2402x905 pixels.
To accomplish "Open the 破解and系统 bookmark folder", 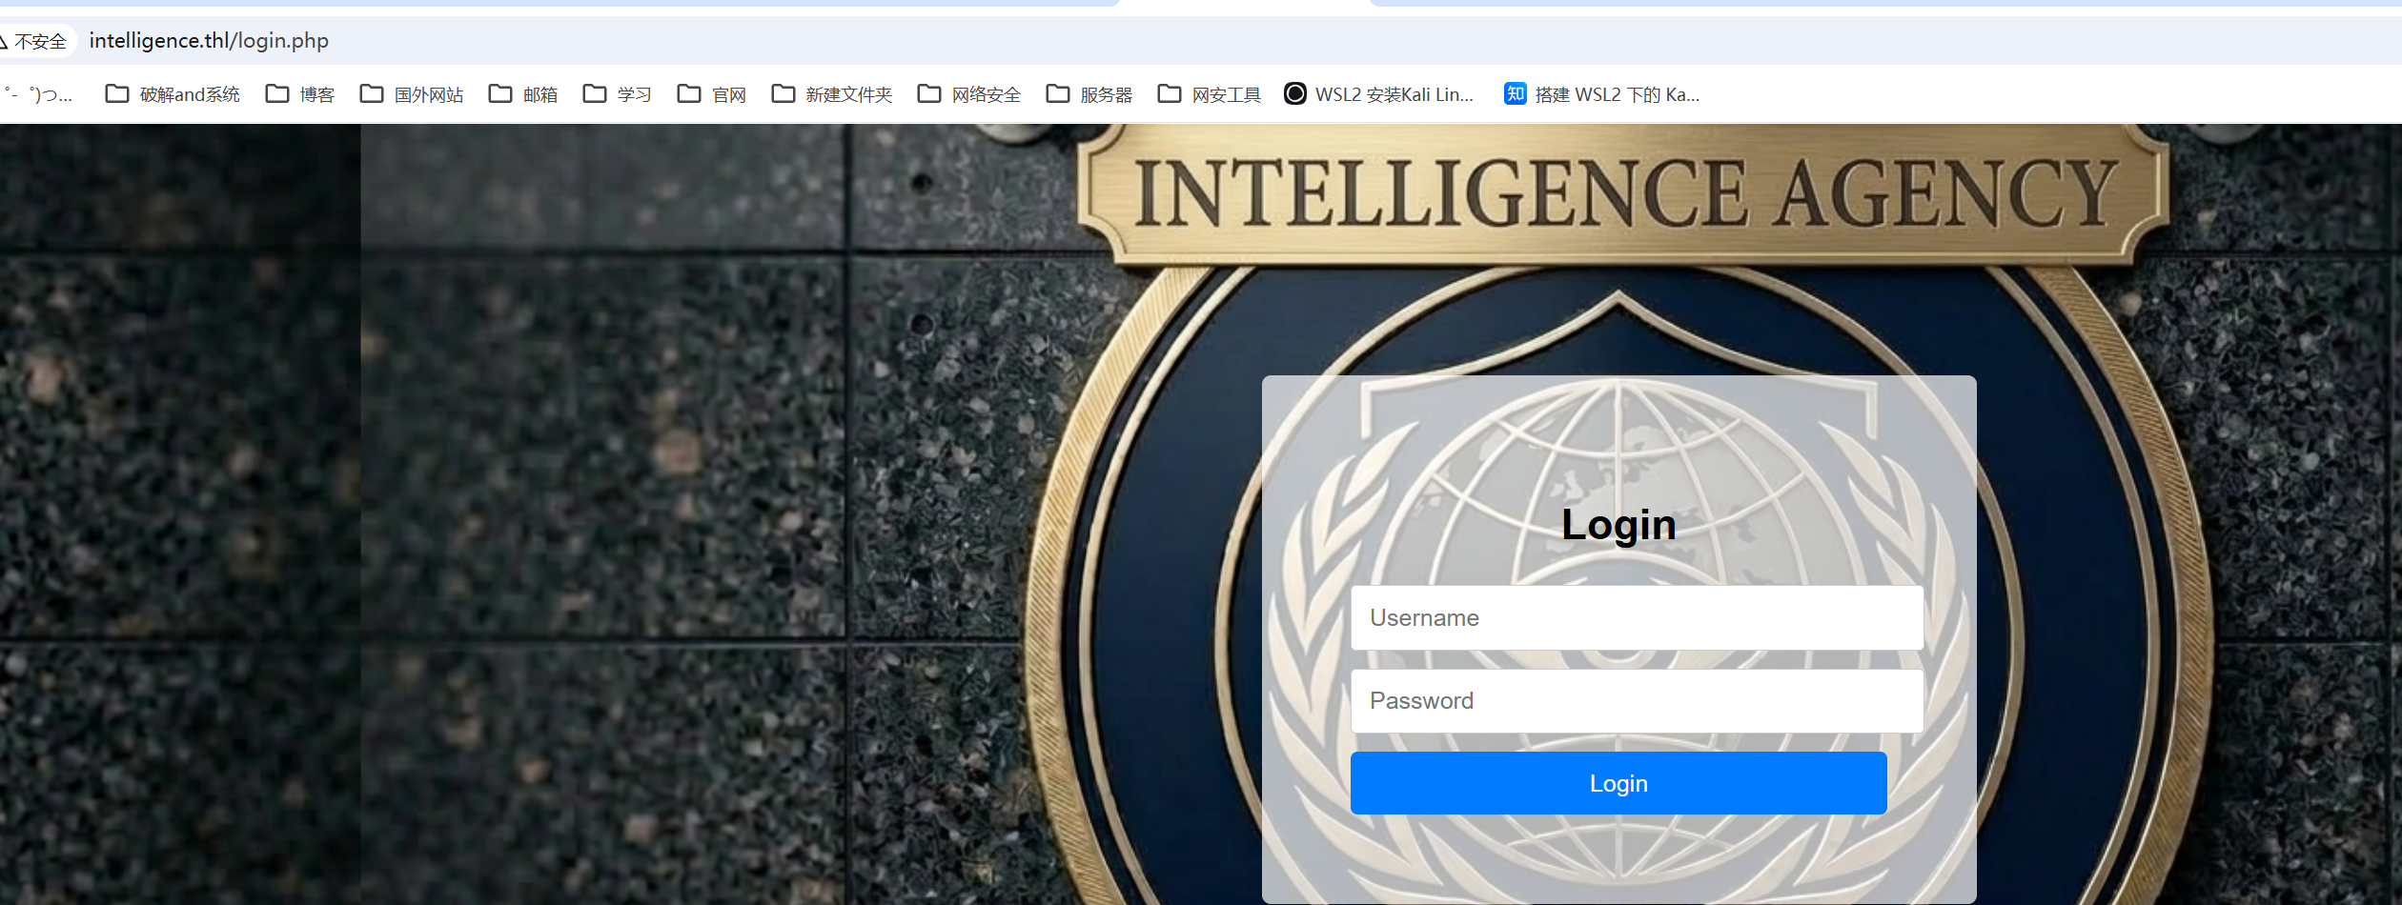I will (173, 94).
